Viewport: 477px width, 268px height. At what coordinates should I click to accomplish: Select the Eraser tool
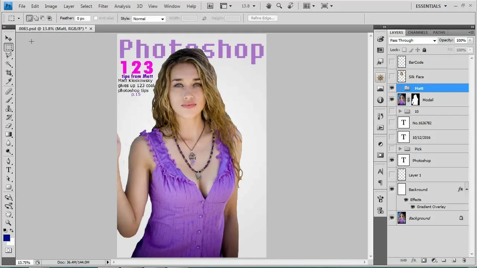click(x=9, y=125)
